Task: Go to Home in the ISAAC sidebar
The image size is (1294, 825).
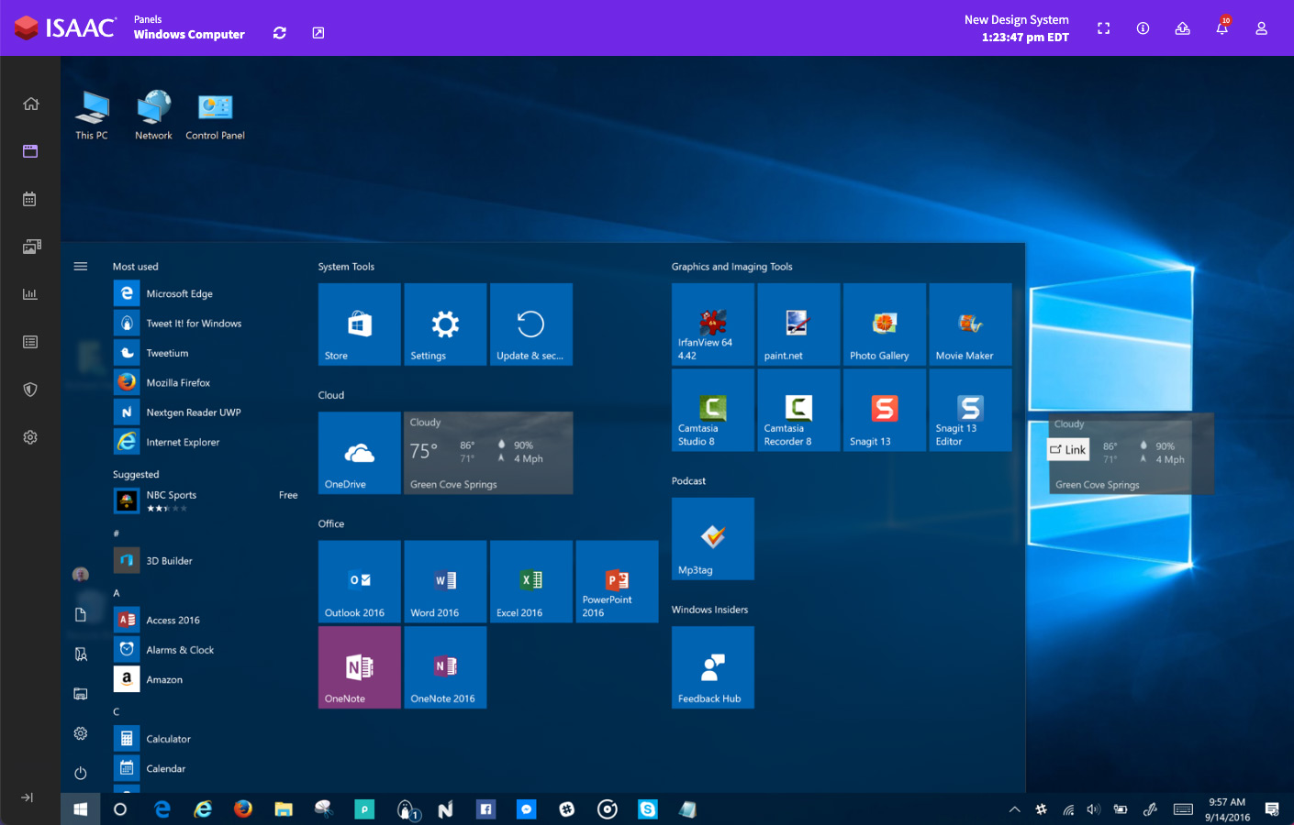Action: [30, 104]
